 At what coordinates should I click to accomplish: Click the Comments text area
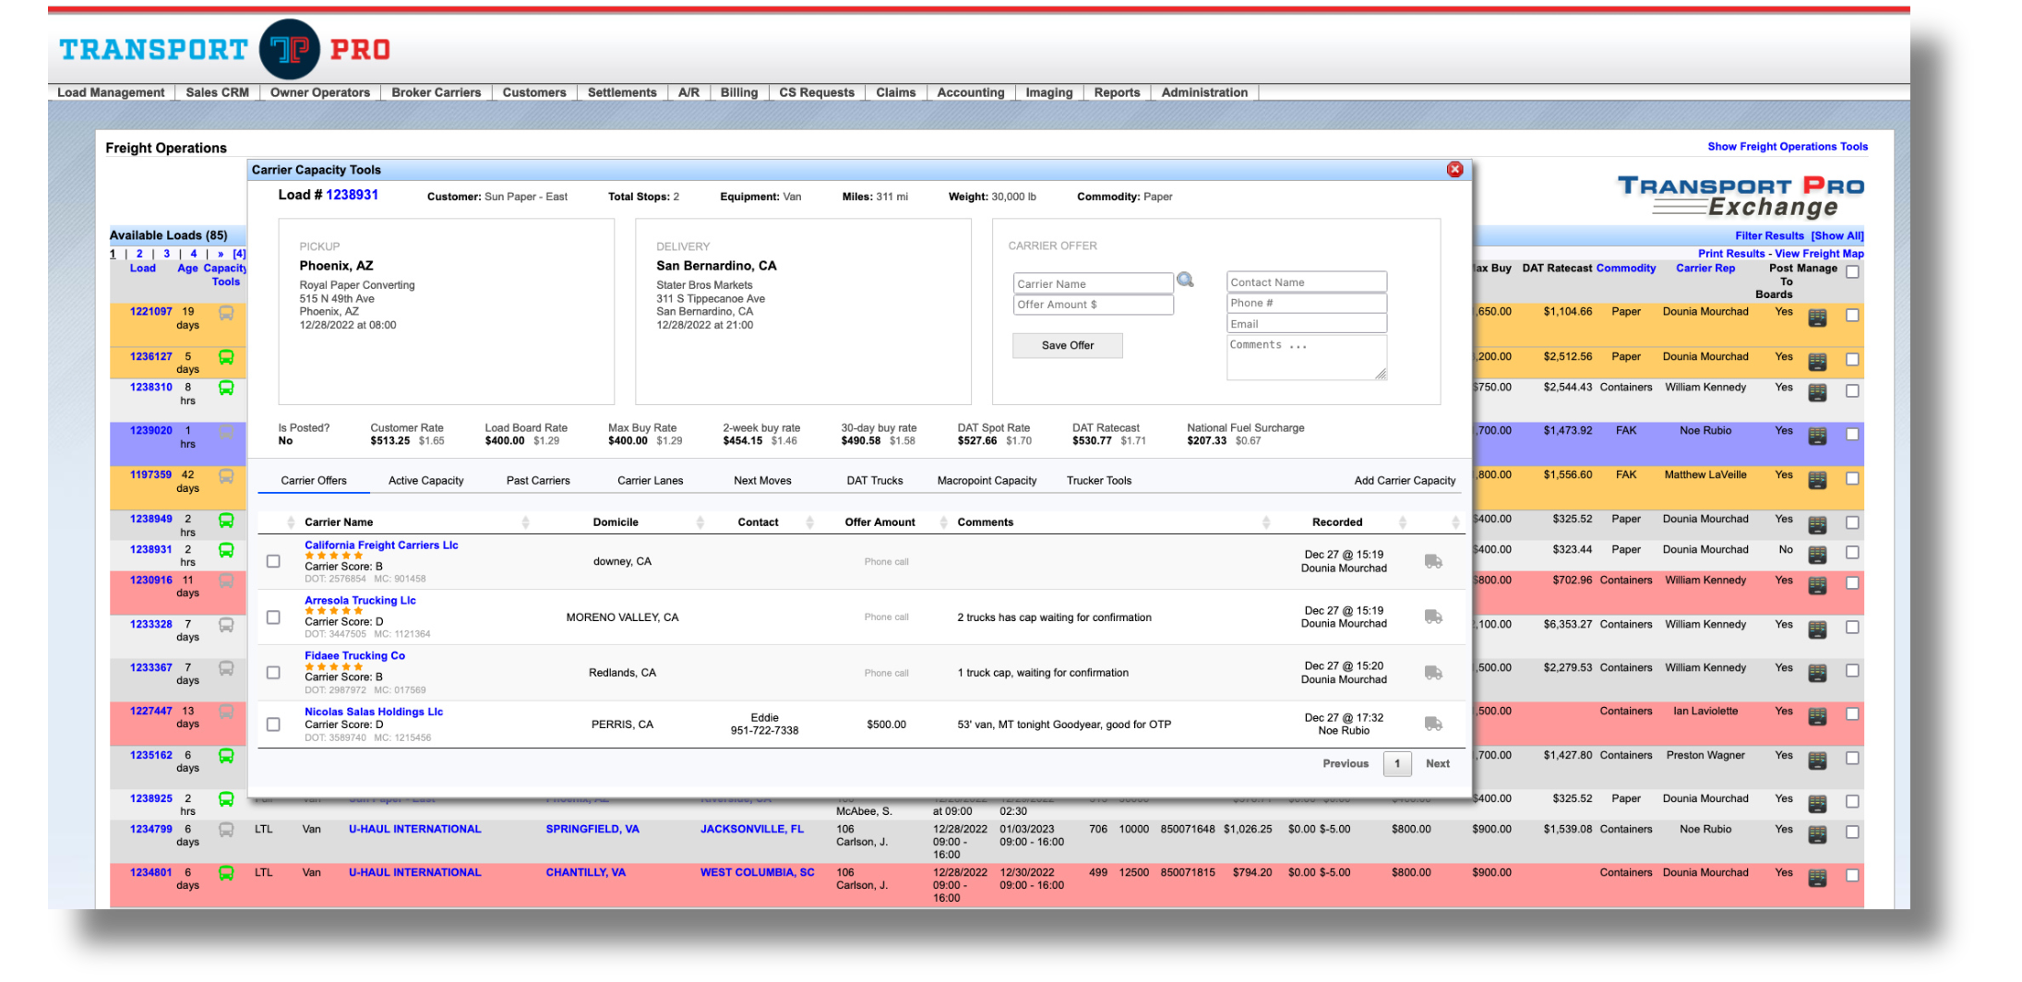[1306, 357]
